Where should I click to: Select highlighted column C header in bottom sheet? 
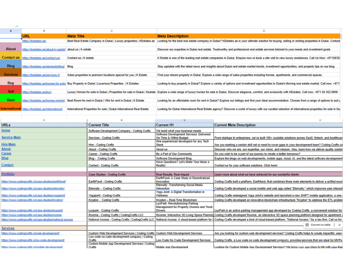(185, 120)
